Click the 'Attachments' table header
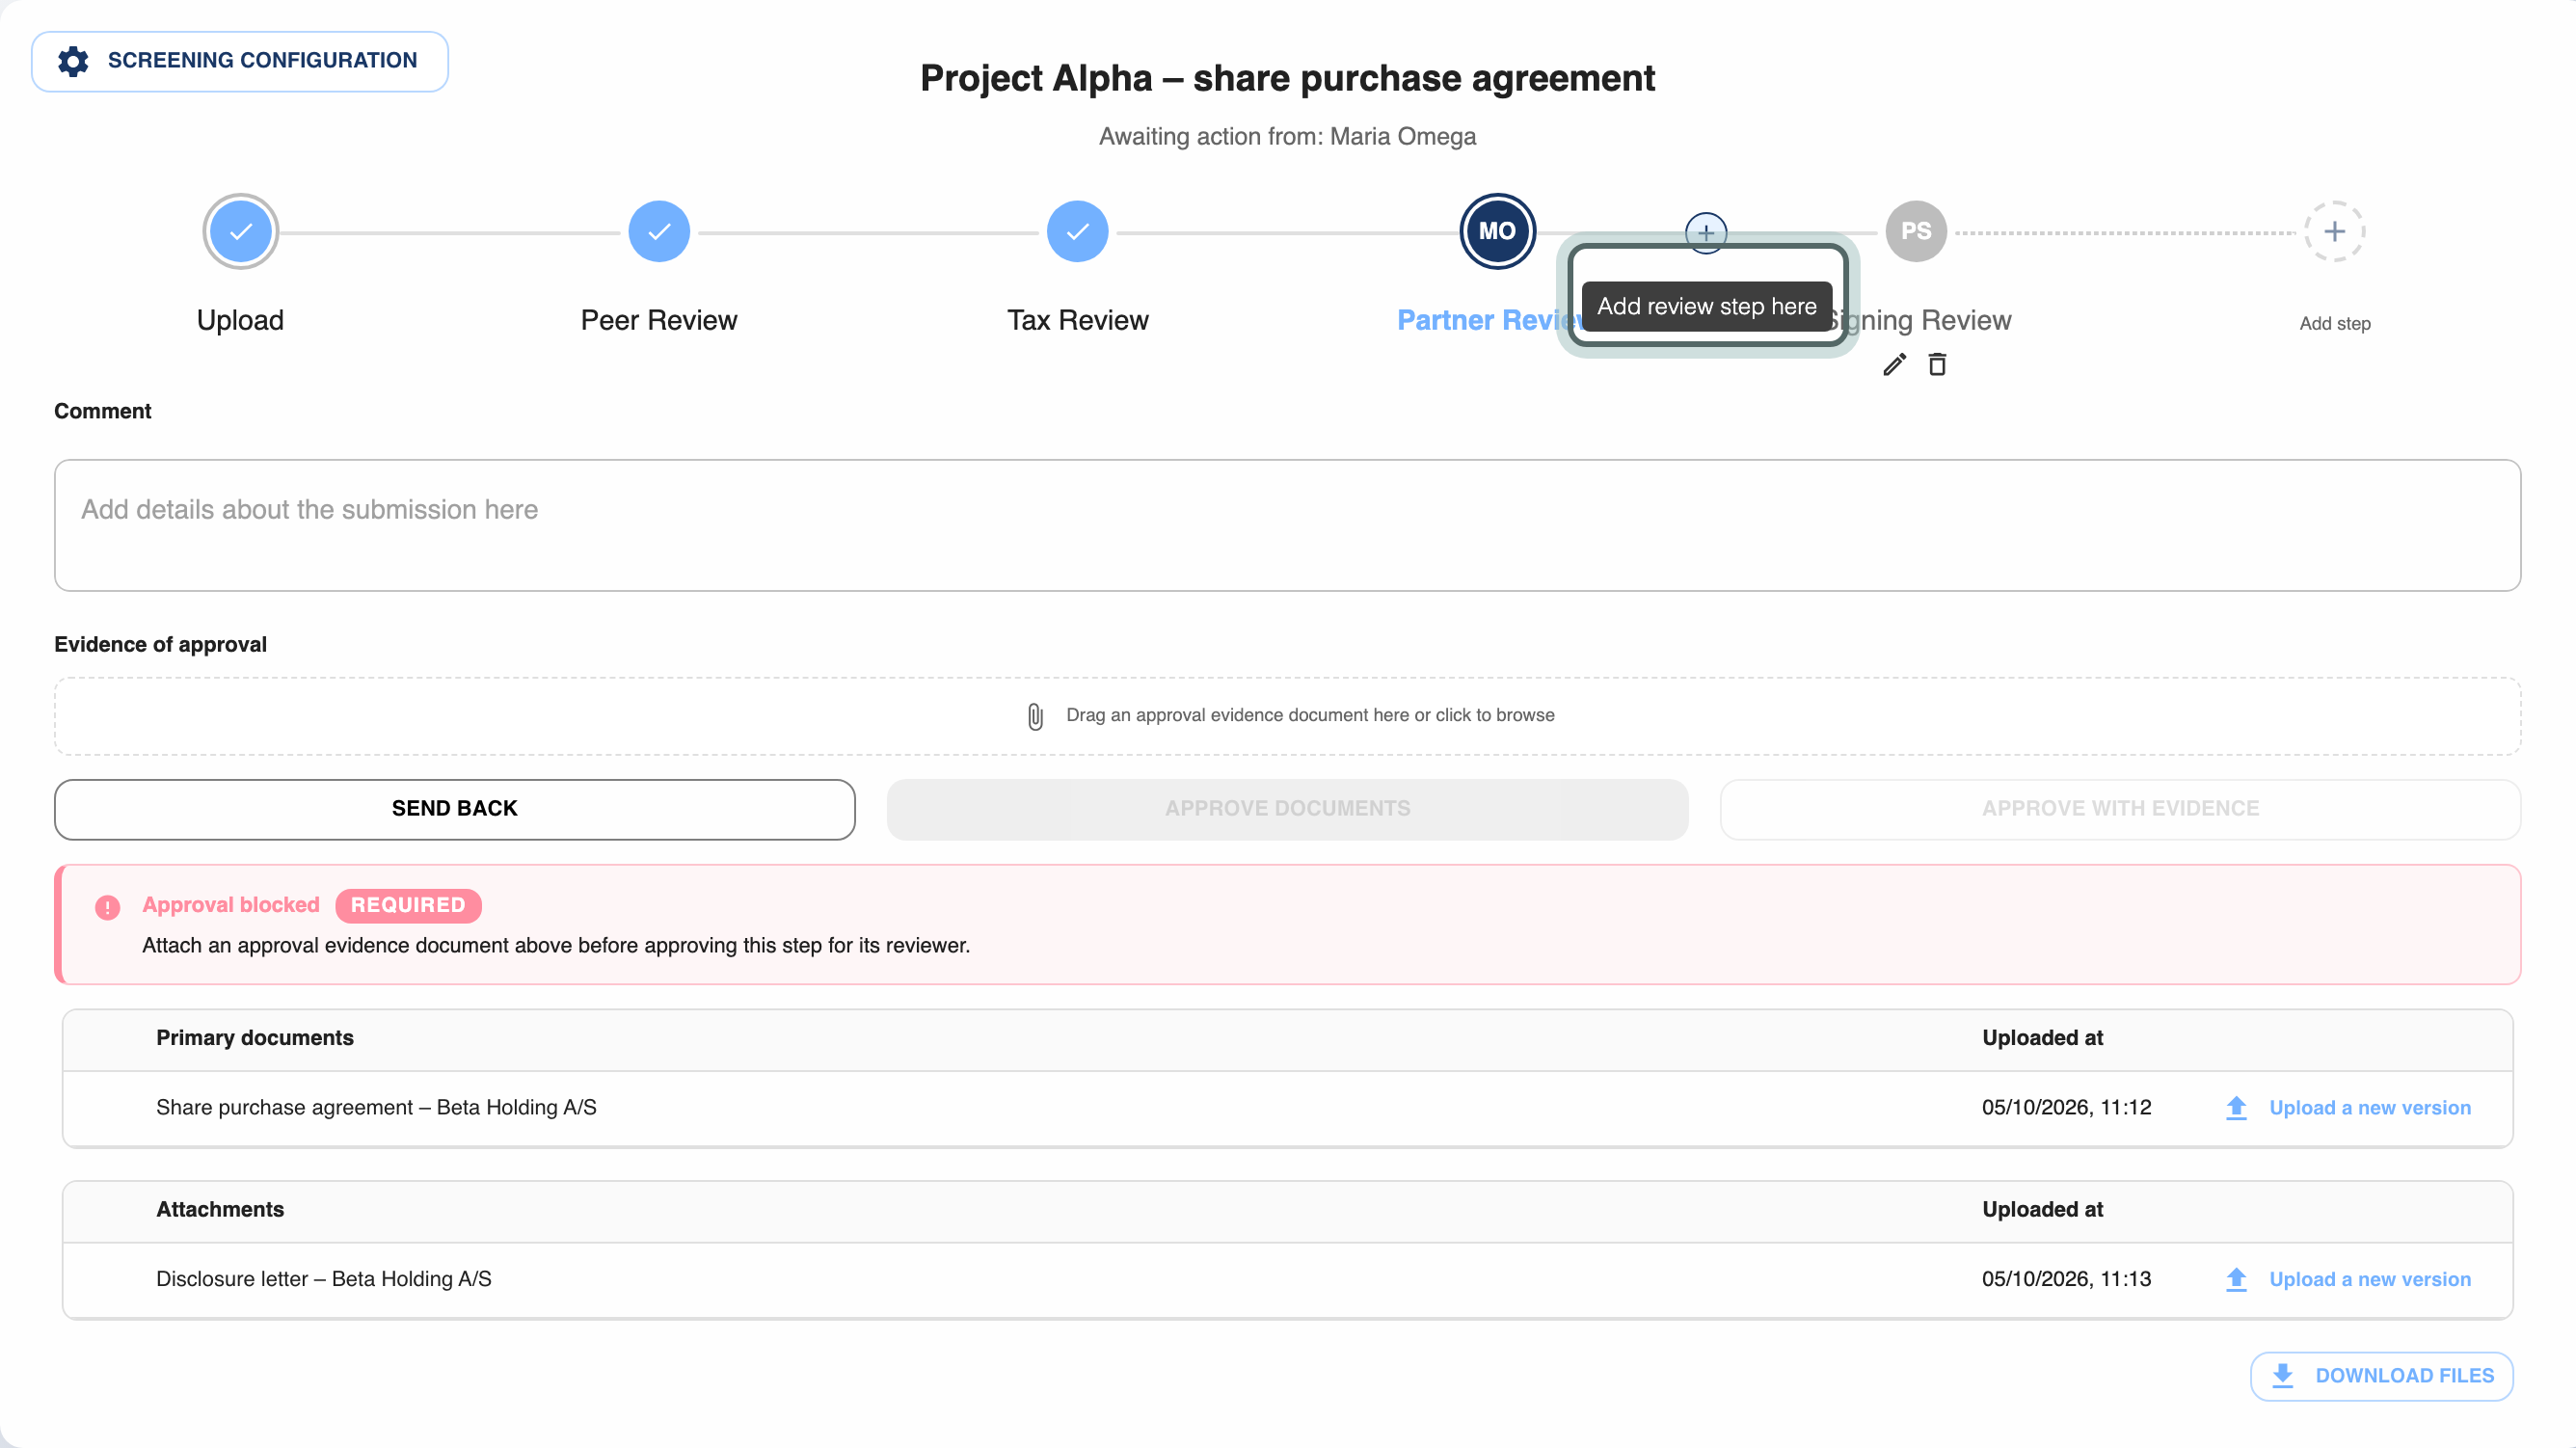Viewport: 2576px width, 1448px height. [x=220, y=1210]
